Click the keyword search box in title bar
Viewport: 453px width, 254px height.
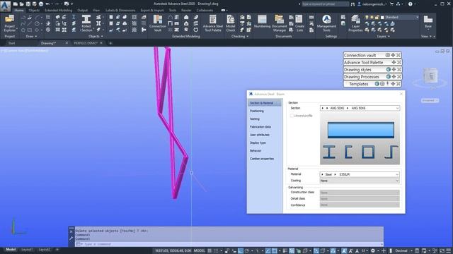(x=326, y=4)
